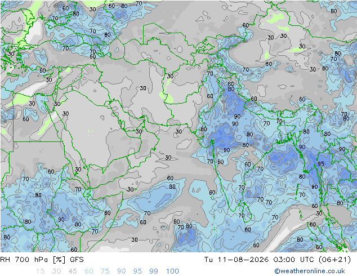The width and height of the screenshot is (357, 276).
Task: Click legend value 99
Action: pyautogui.click(x=154, y=271)
